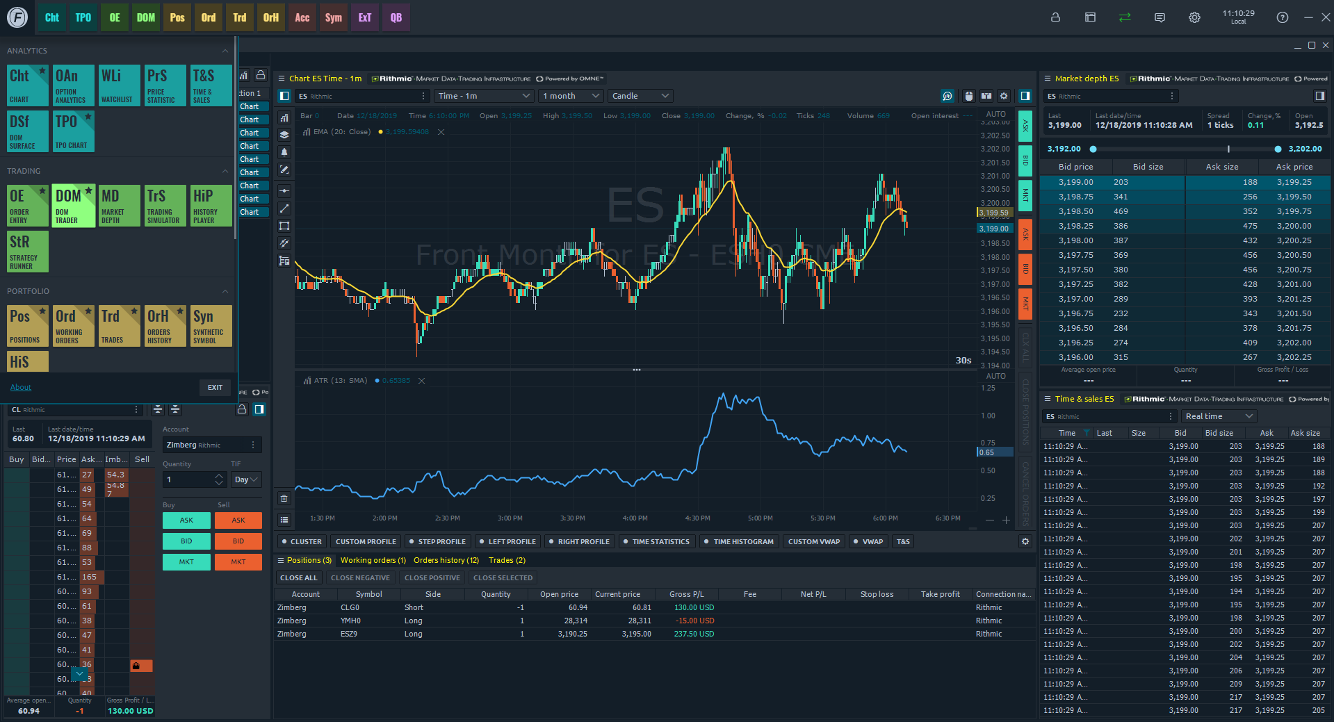1334x722 pixels.
Task: Toggle the side panel view on the ES chart
Action: coord(1025,96)
